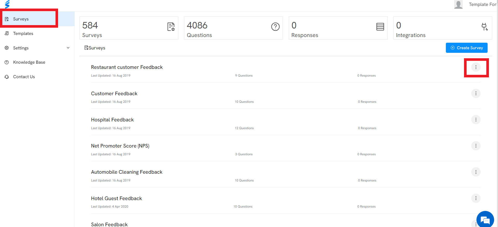The image size is (498, 227).
Task: Open Hotel Guest Feedback three-dot menu
Action: [x=476, y=198]
